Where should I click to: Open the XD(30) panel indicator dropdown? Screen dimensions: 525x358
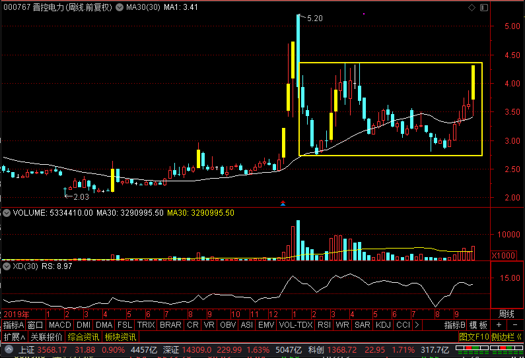coord(7,266)
